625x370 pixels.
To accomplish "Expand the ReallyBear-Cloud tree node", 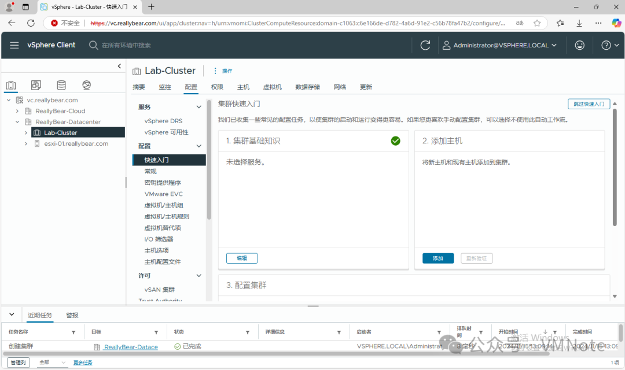I will pos(17,111).
